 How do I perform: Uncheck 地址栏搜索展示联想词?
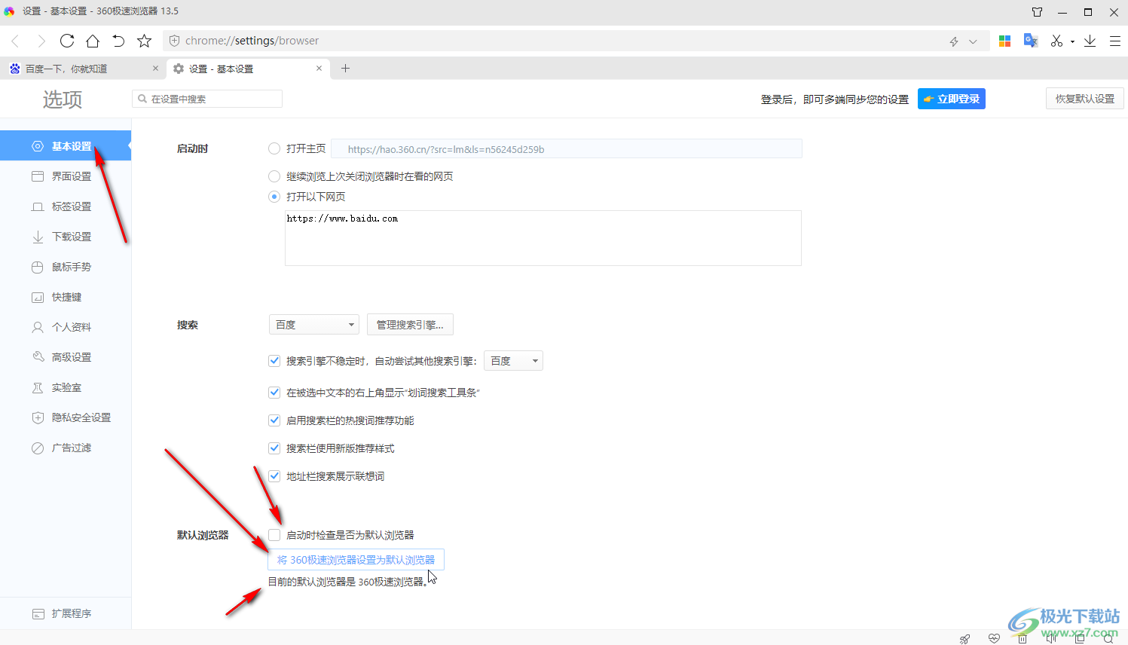click(x=274, y=476)
